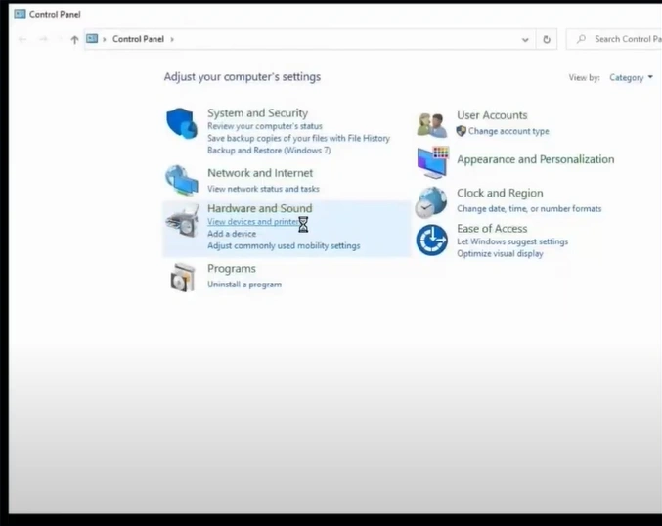
Task: Click Uninstall a program link
Action: 244,285
